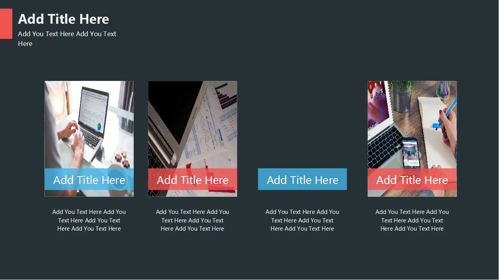This screenshot has height=280, width=499.
Task: Click the red title banner on the second photo
Action: [193, 179]
